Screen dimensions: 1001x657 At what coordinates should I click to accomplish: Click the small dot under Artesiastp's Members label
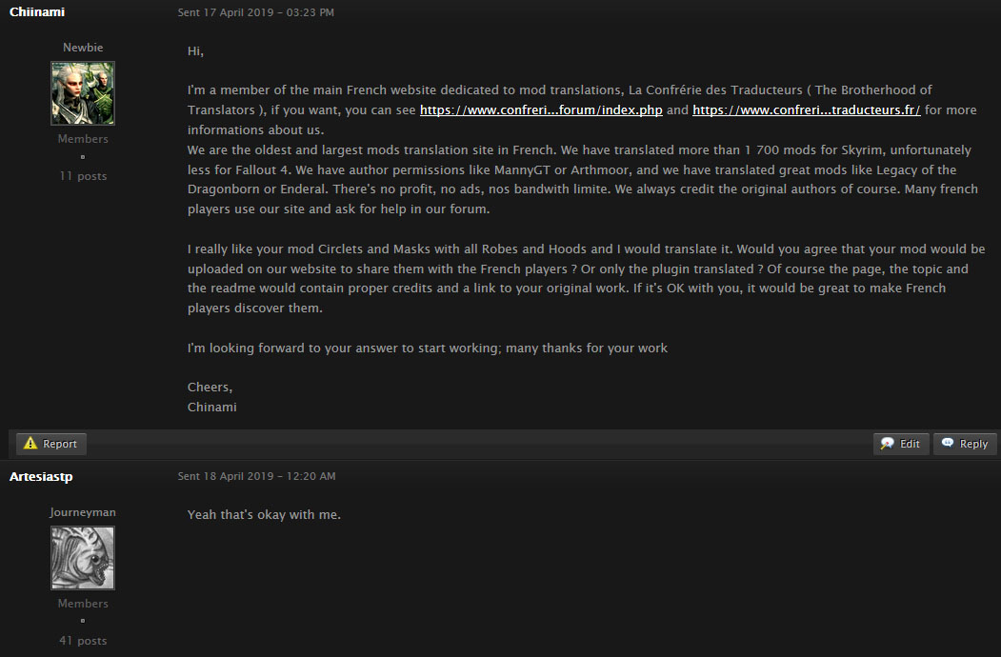[83, 621]
